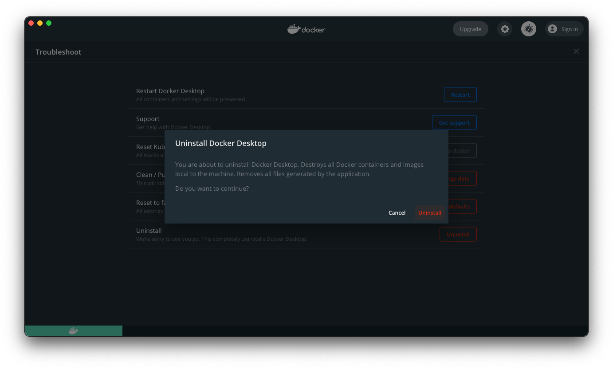This screenshot has height=369, width=613.
Task: Click the yellow macOS minimize button
Action: [x=40, y=23]
